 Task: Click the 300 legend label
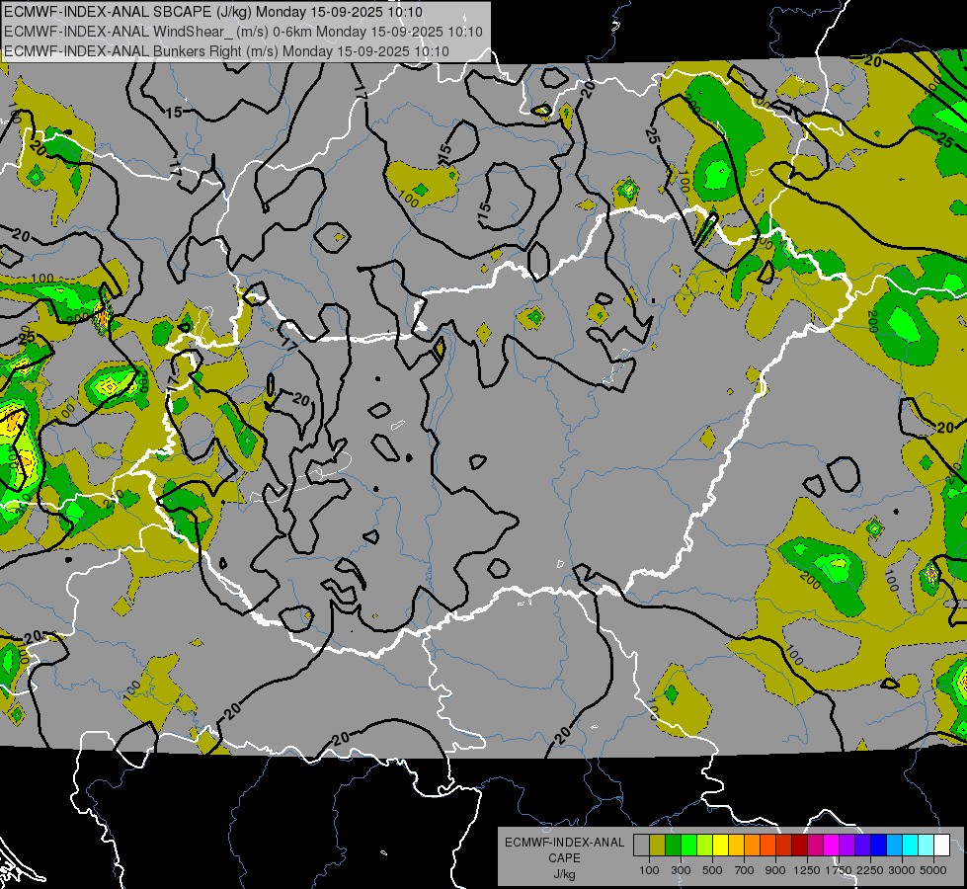(x=681, y=870)
